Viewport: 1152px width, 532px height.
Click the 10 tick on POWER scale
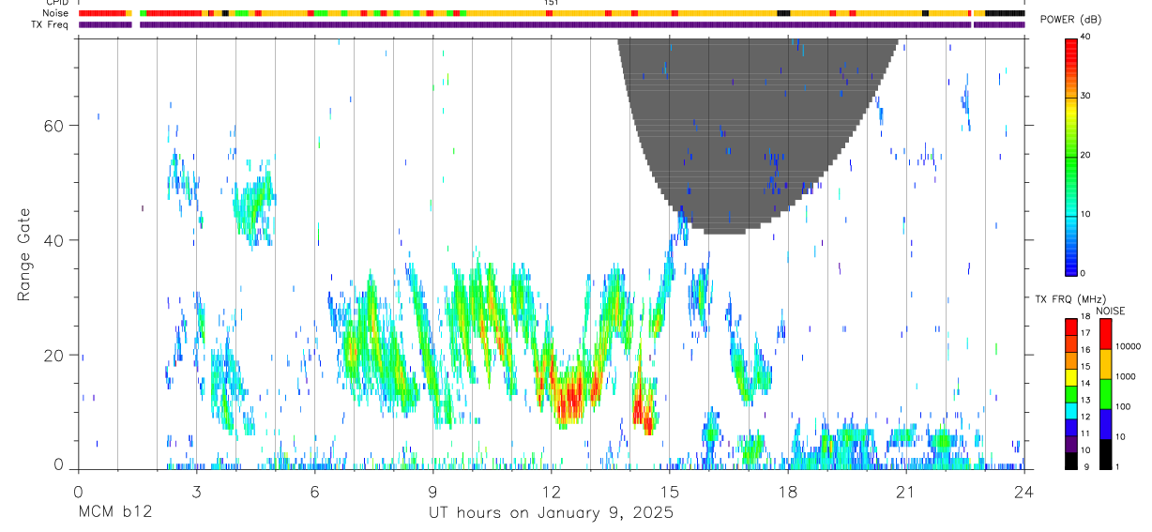coord(1085,214)
